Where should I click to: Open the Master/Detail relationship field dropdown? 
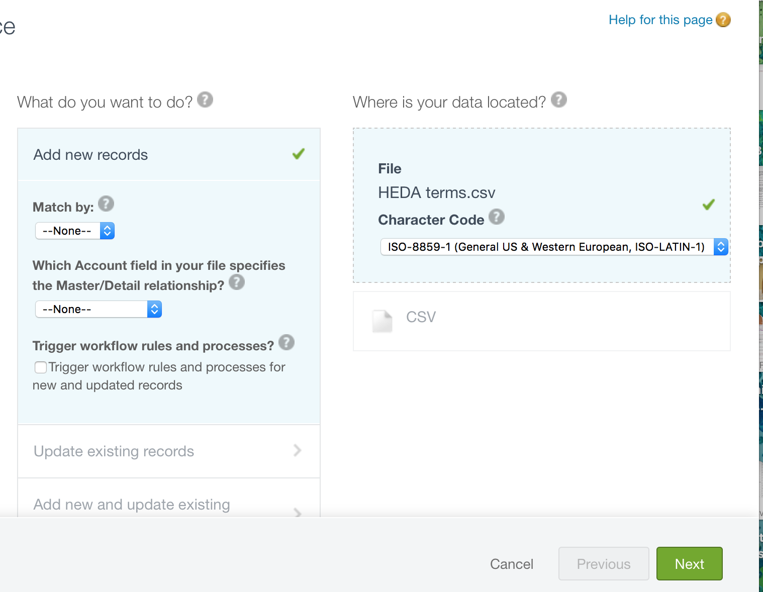point(99,309)
